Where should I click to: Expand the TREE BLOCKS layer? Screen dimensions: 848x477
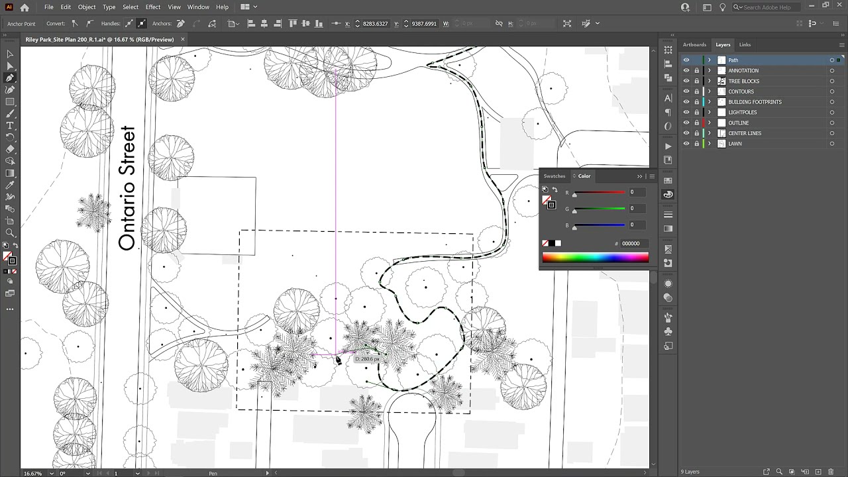[710, 81]
